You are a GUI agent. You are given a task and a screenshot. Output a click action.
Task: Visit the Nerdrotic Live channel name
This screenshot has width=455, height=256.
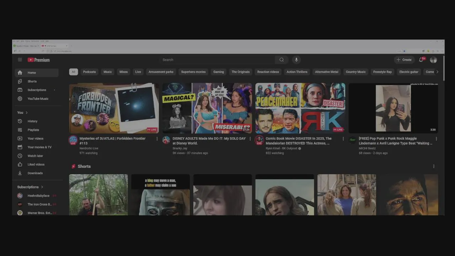89,148
